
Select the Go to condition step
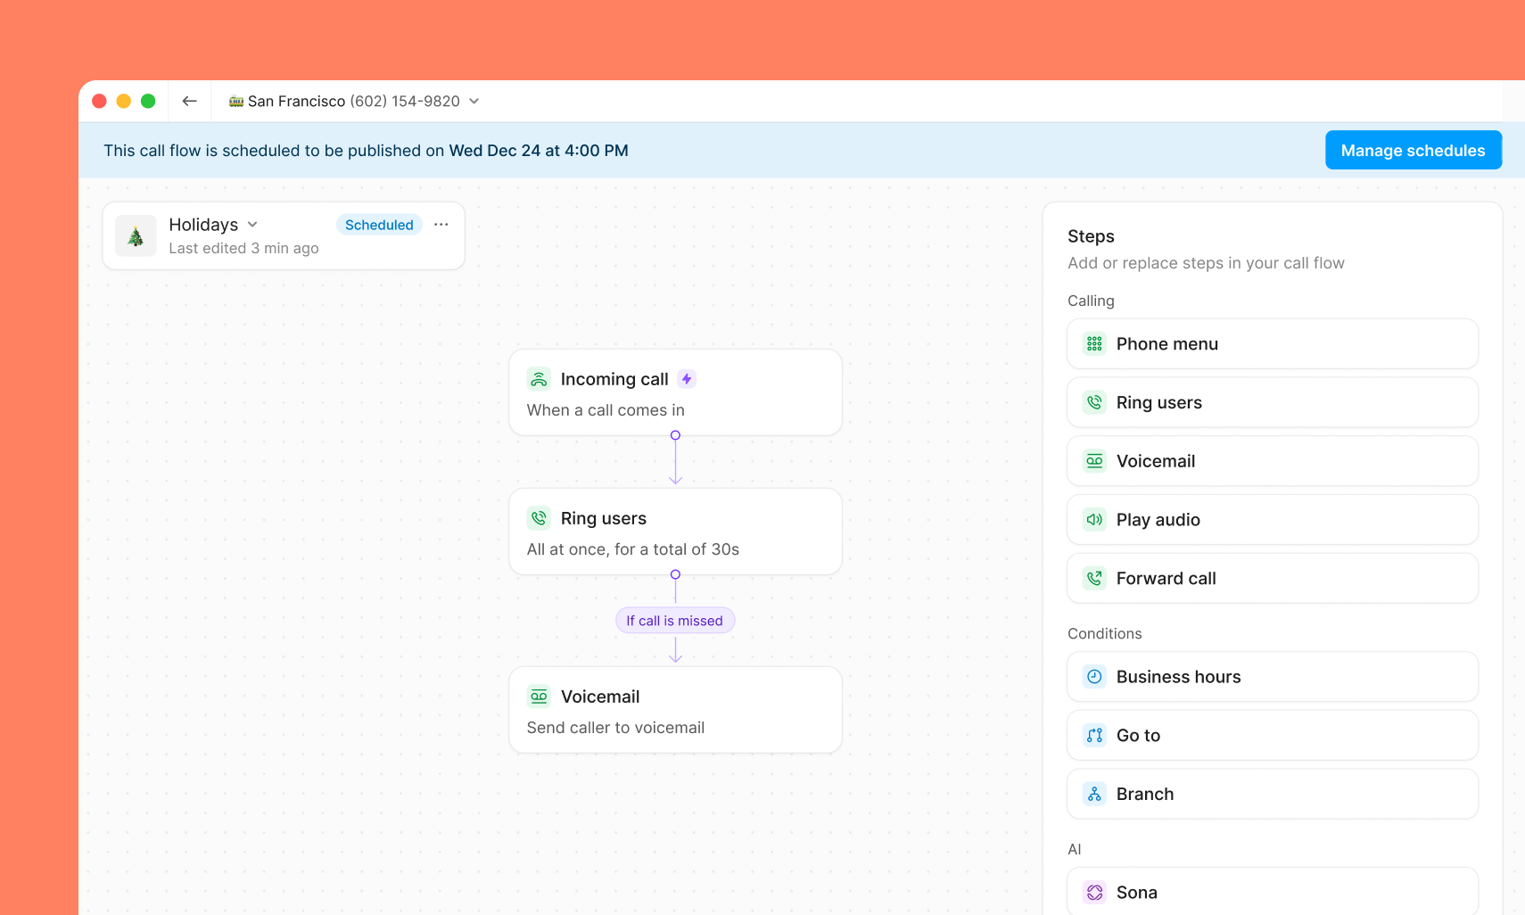(1272, 736)
